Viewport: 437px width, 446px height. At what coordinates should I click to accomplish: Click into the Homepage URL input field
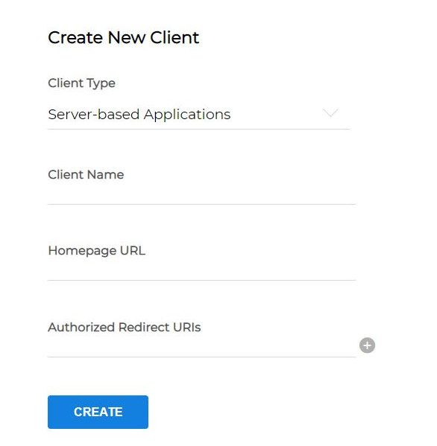pos(201,270)
